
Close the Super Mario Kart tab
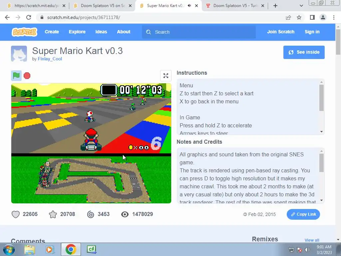196,6
